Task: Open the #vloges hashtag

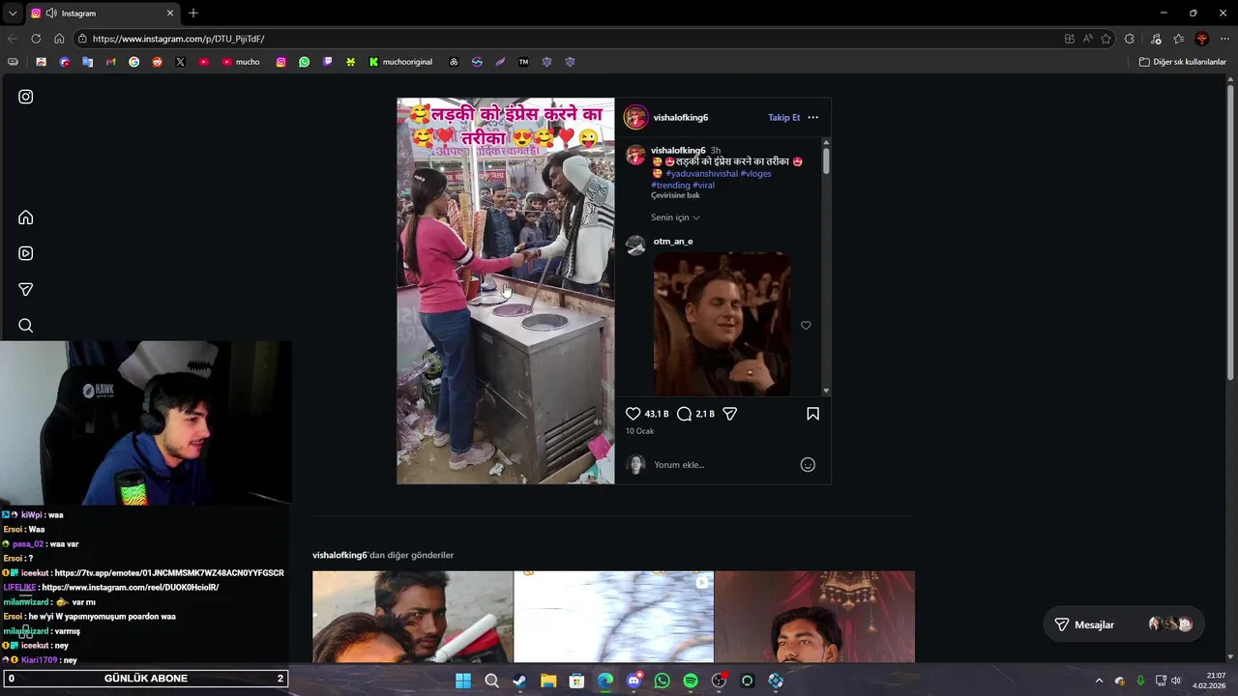Action: click(x=756, y=174)
